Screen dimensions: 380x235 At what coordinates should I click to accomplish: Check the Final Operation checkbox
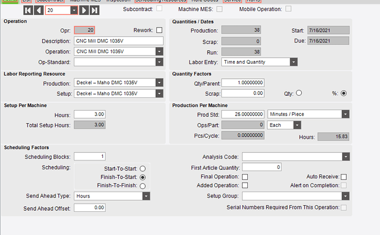click(245, 177)
